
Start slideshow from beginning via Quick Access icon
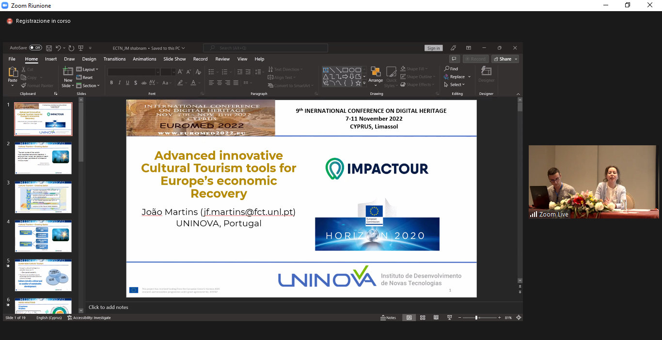(81, 48)
